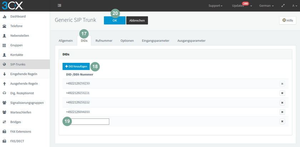The image size is (300, 147).
Task: Open Ausgehende Regeln in the sidebar
Action: 25,83
